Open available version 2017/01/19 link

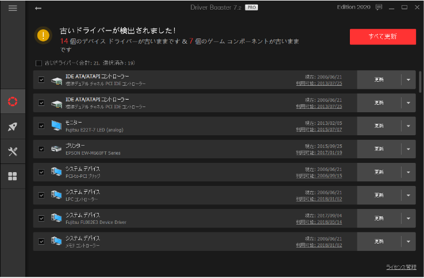click(319, 153)
